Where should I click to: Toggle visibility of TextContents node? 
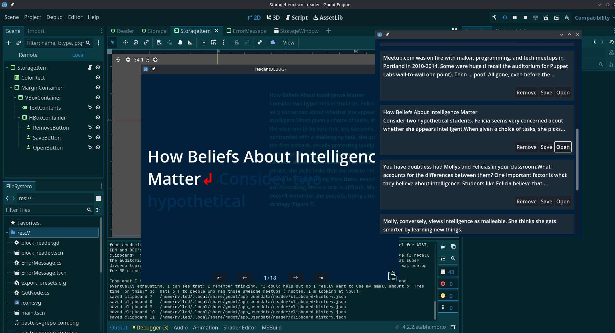tap(98, 107)
